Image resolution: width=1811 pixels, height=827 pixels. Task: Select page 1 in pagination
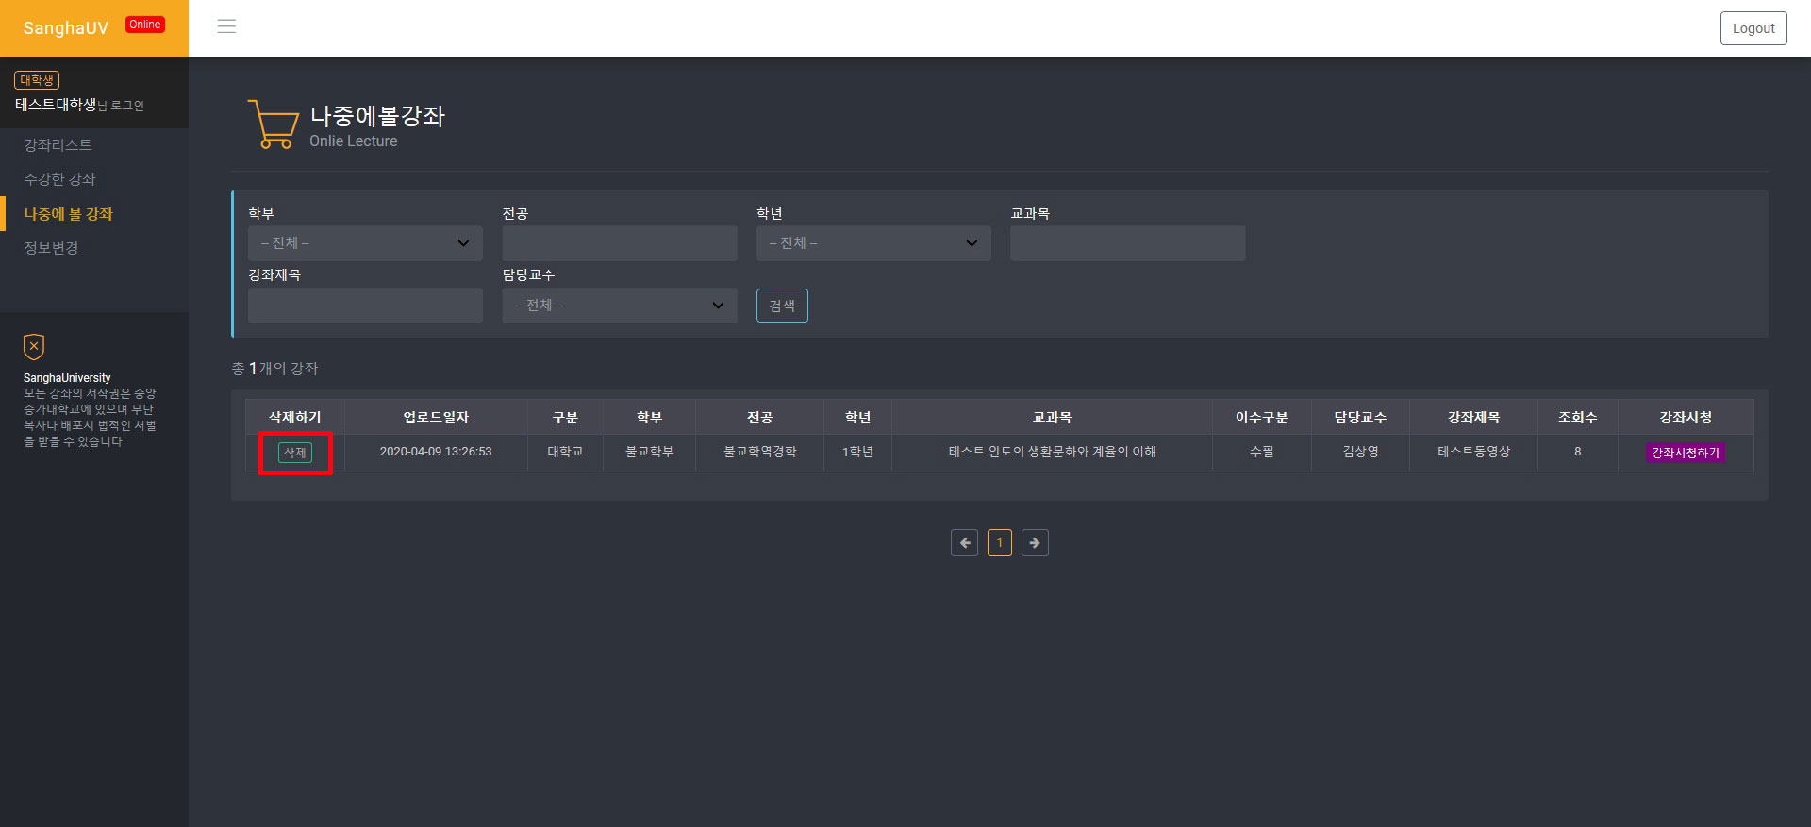[x=1000, y=543]
